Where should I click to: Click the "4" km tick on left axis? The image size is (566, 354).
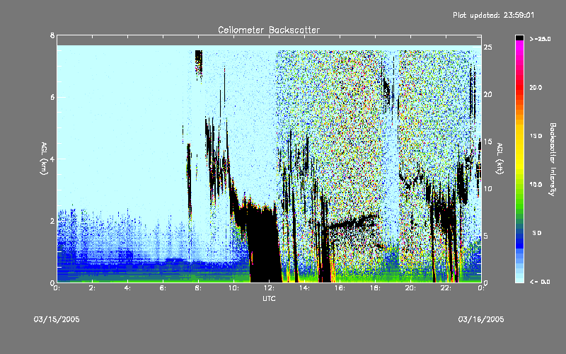(x=52, y=159)
